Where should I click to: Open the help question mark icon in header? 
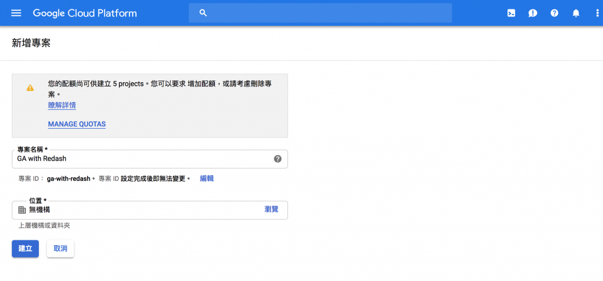click(x=554, y=13)
